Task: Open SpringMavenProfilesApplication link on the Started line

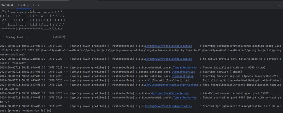Action: tap(168, 106)
